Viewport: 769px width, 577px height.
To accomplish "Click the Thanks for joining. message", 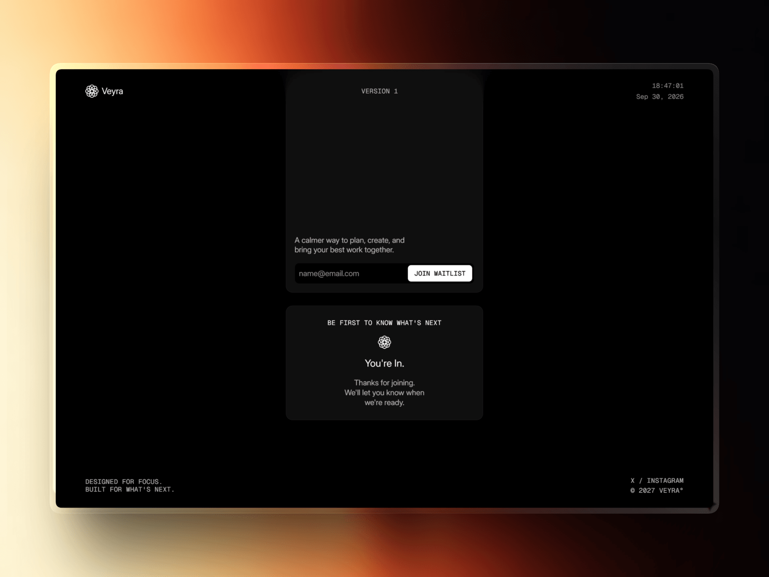I will 384,383.
